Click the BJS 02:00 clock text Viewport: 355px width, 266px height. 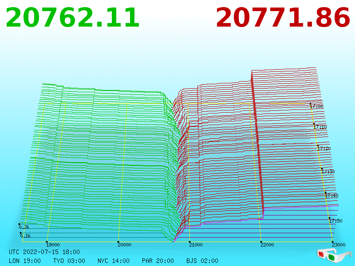tap(202, 261)
